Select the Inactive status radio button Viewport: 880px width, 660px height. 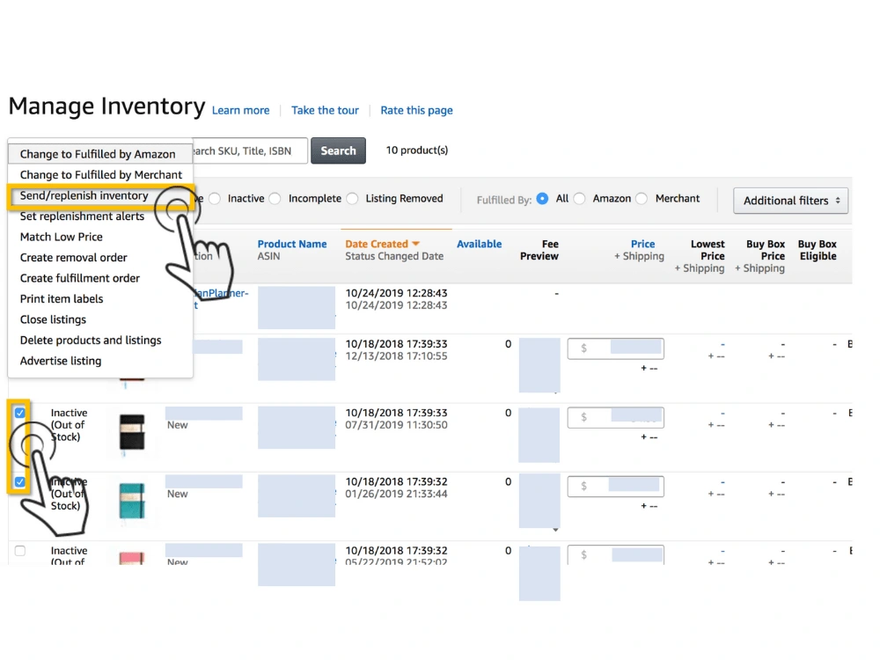click(215, 199)
